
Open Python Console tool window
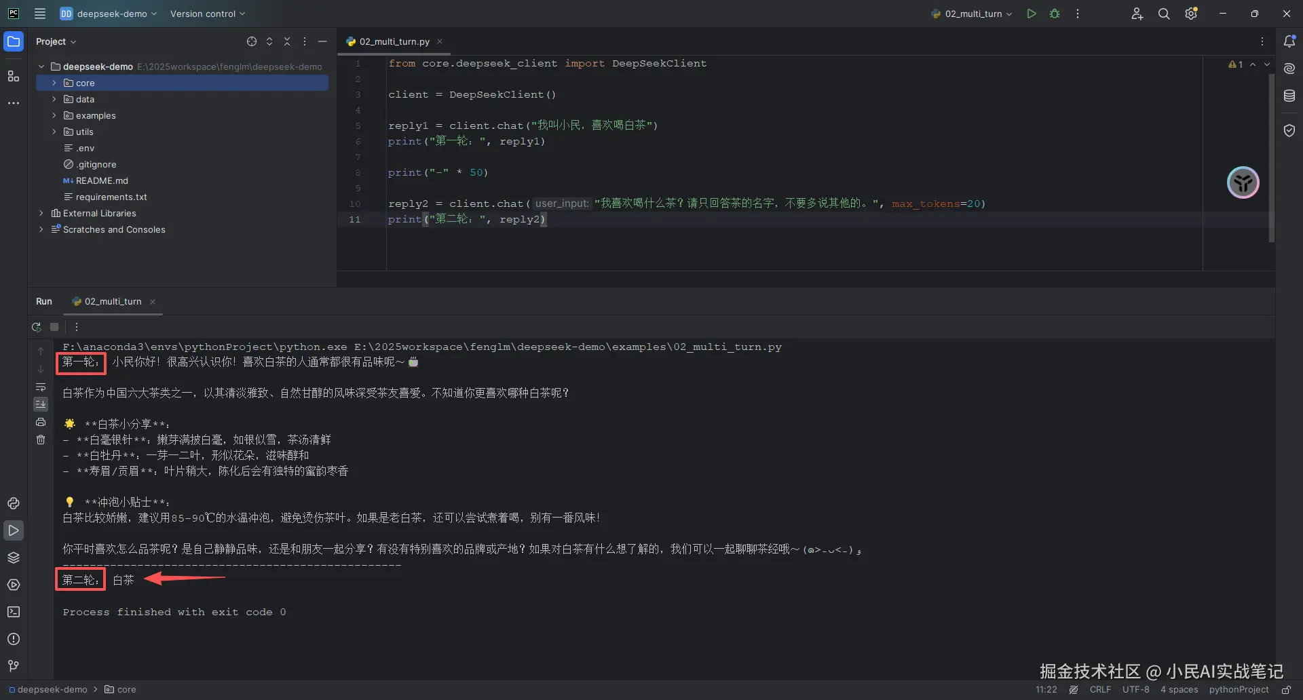pos(14,503)
